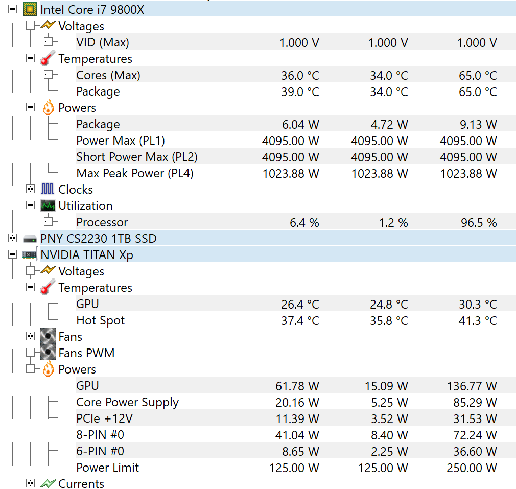This screenshot has height=489, width=516.
Task: Expand the Currents section
Action: (x=30, y=483)
